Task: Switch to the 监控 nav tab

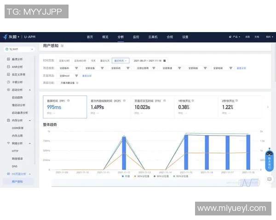Action: 136,37
